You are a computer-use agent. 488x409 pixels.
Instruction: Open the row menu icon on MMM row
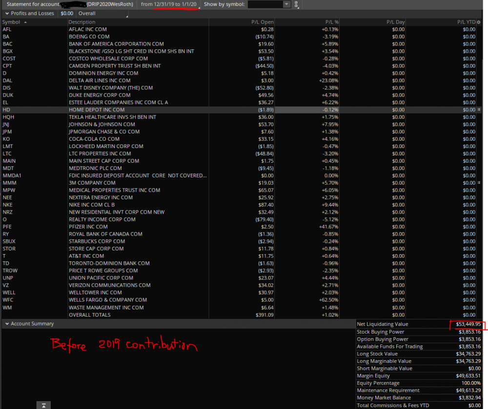(479, 183)
